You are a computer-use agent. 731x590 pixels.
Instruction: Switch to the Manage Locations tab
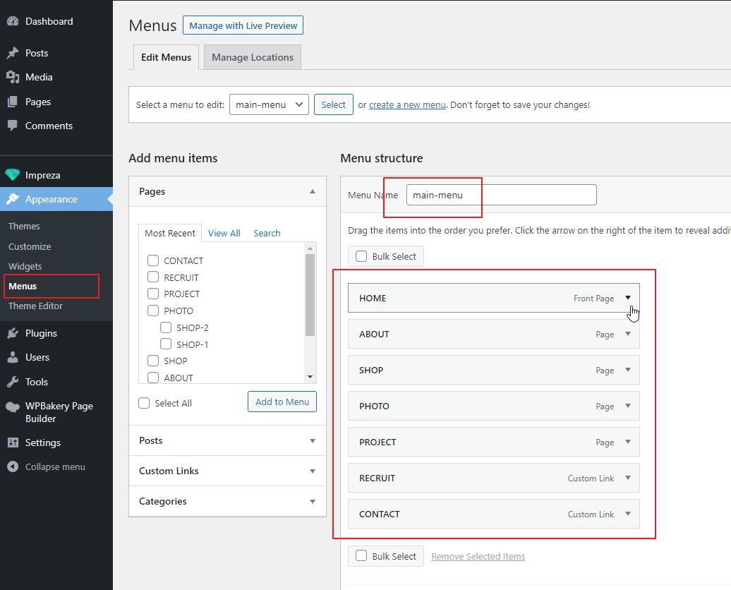(x=253, y=57)
